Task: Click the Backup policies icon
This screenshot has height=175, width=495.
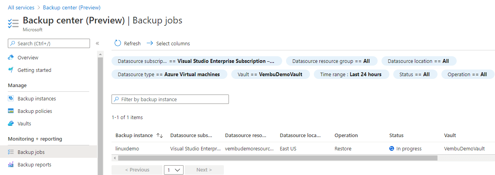Action: [11, 111]
